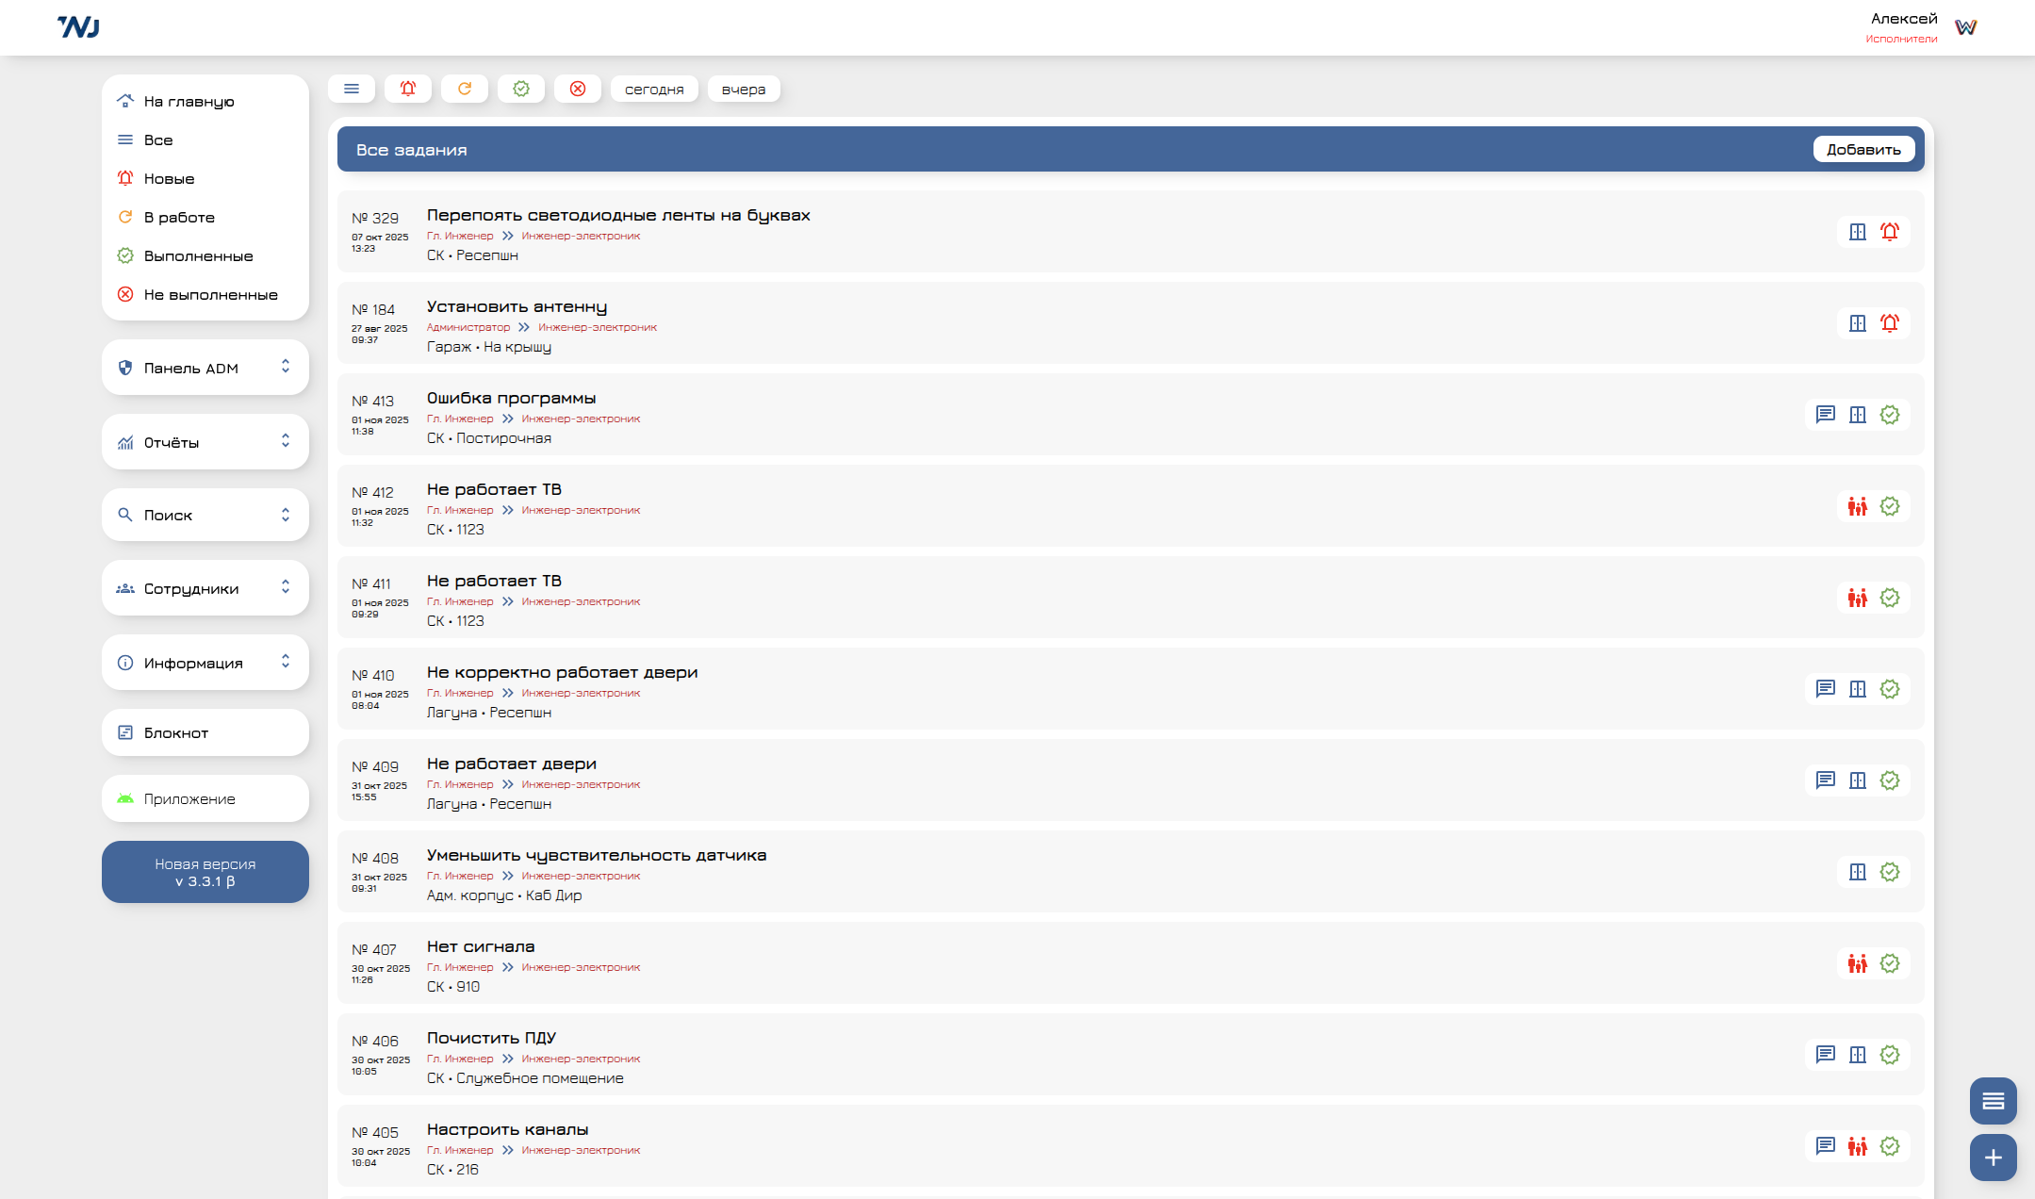Screen dimensions: 2035x1199
Task: Click red X not-completed filter in toolbar
Action: click(x=578, y=89)
